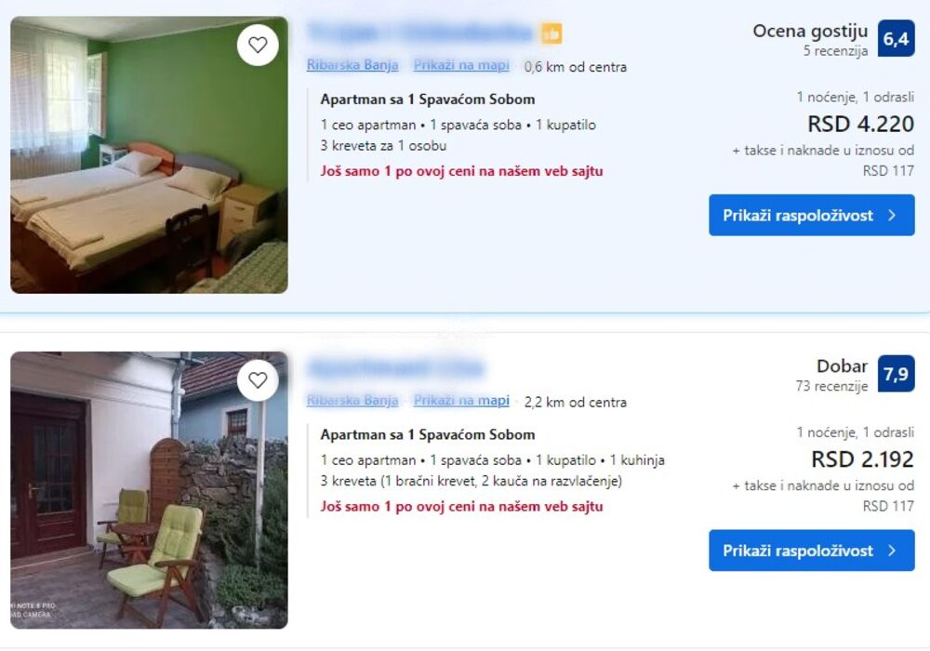Show second listing on map via Prikaži na mapi
Image resolution: width=930 pixels, height=651 pixels.
[x=461, y=401]
